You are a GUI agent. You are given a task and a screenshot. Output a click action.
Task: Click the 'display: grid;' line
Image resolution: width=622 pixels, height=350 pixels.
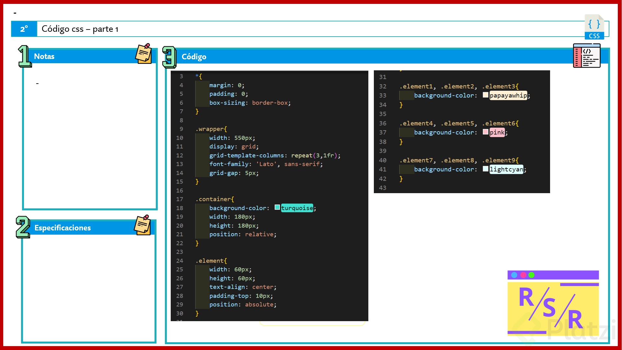(234, 146)
